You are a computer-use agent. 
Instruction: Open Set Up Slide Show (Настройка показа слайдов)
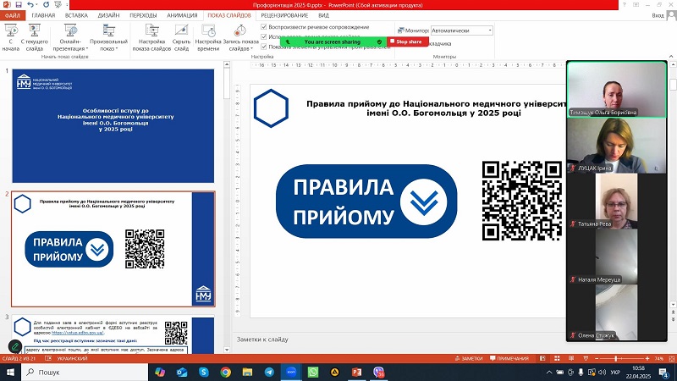pyautogui.click(x=151, y=37)
